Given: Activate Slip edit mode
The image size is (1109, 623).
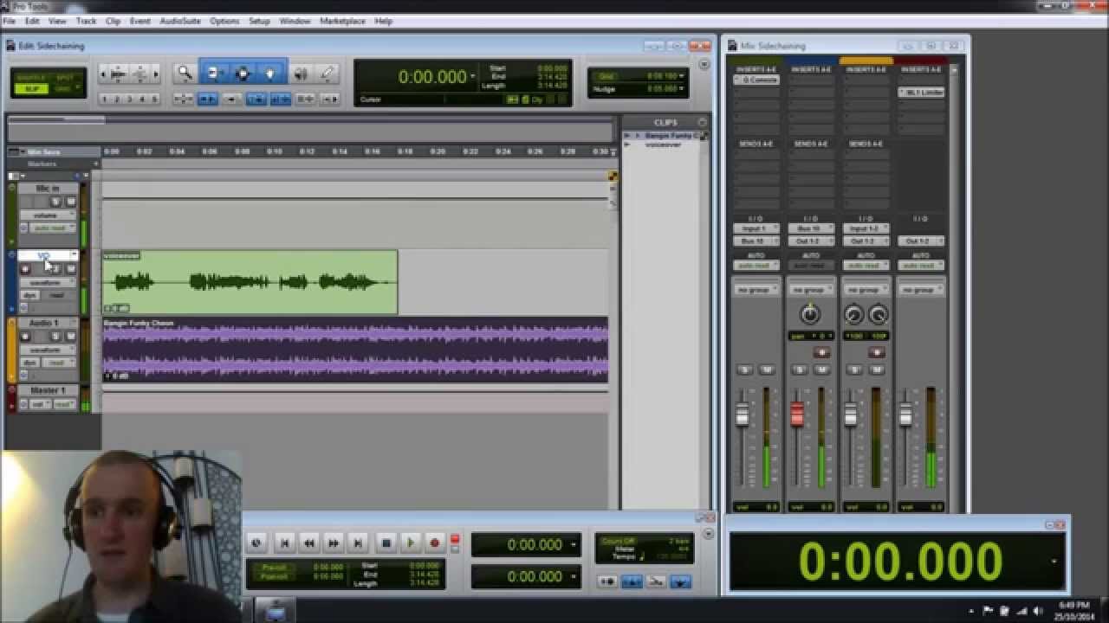Looking at the screenshot, I should click(32, 89).
